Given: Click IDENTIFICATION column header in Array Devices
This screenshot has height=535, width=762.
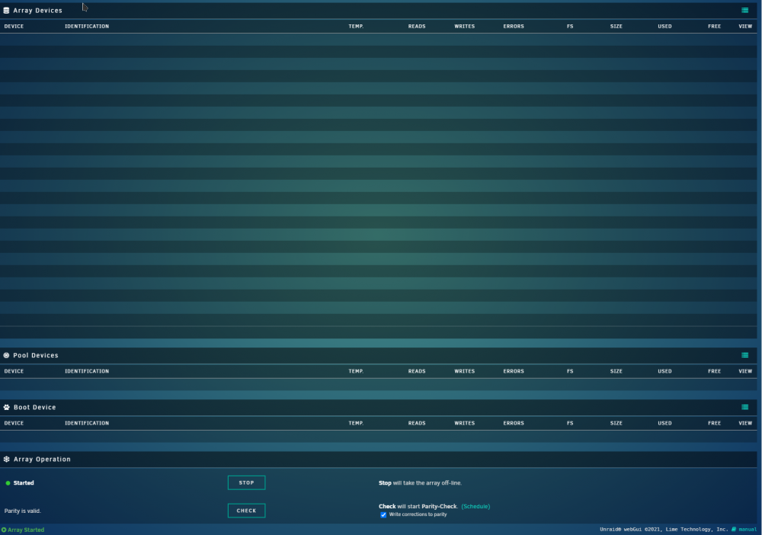Looking at the screenshot, I should click(87, 26).
